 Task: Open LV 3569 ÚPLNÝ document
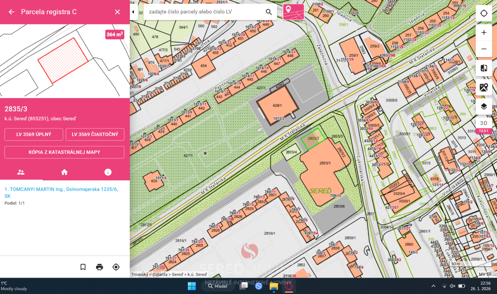click(34, 134)
